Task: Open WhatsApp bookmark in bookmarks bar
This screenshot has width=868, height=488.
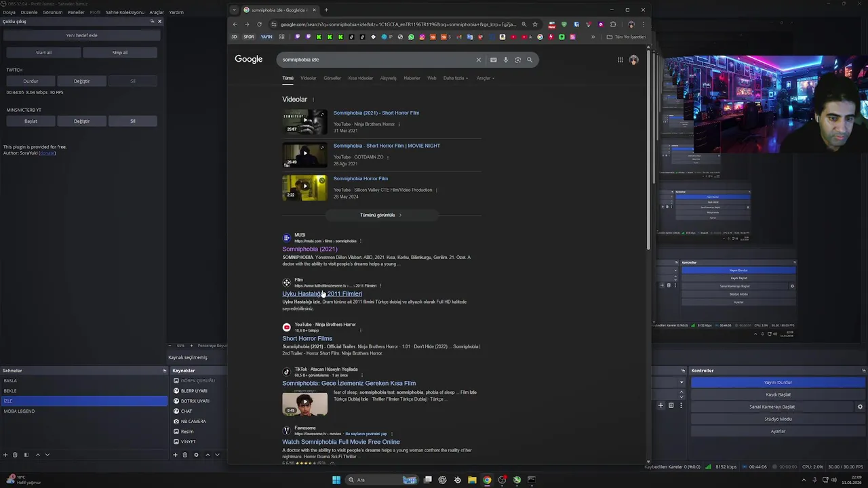Action: (411, 37)
